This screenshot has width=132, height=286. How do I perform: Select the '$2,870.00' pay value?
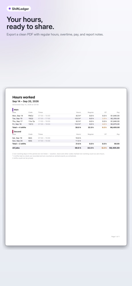[x=115, y=124]
